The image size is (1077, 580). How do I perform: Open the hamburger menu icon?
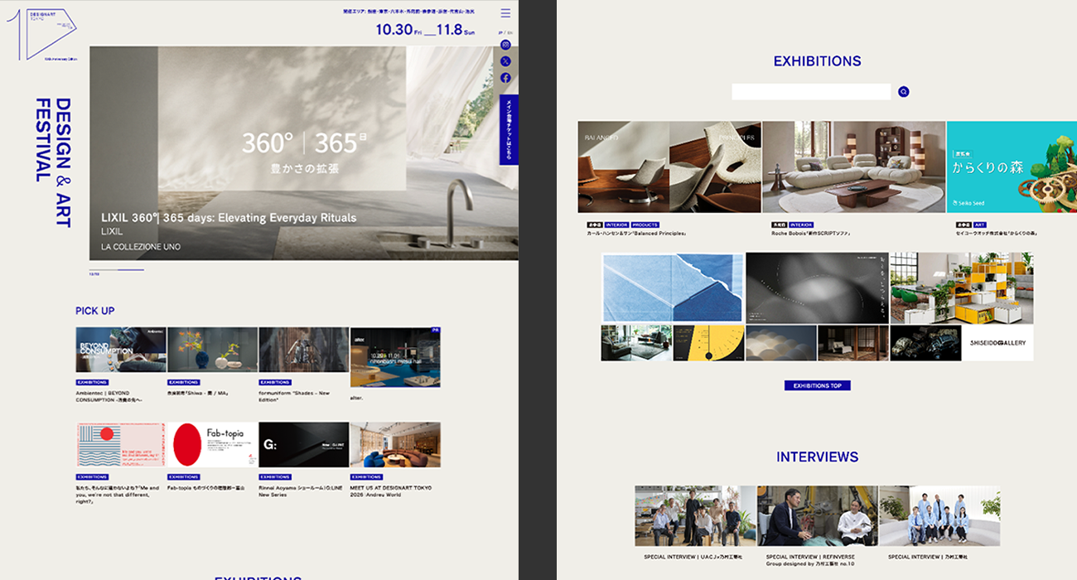505,13
